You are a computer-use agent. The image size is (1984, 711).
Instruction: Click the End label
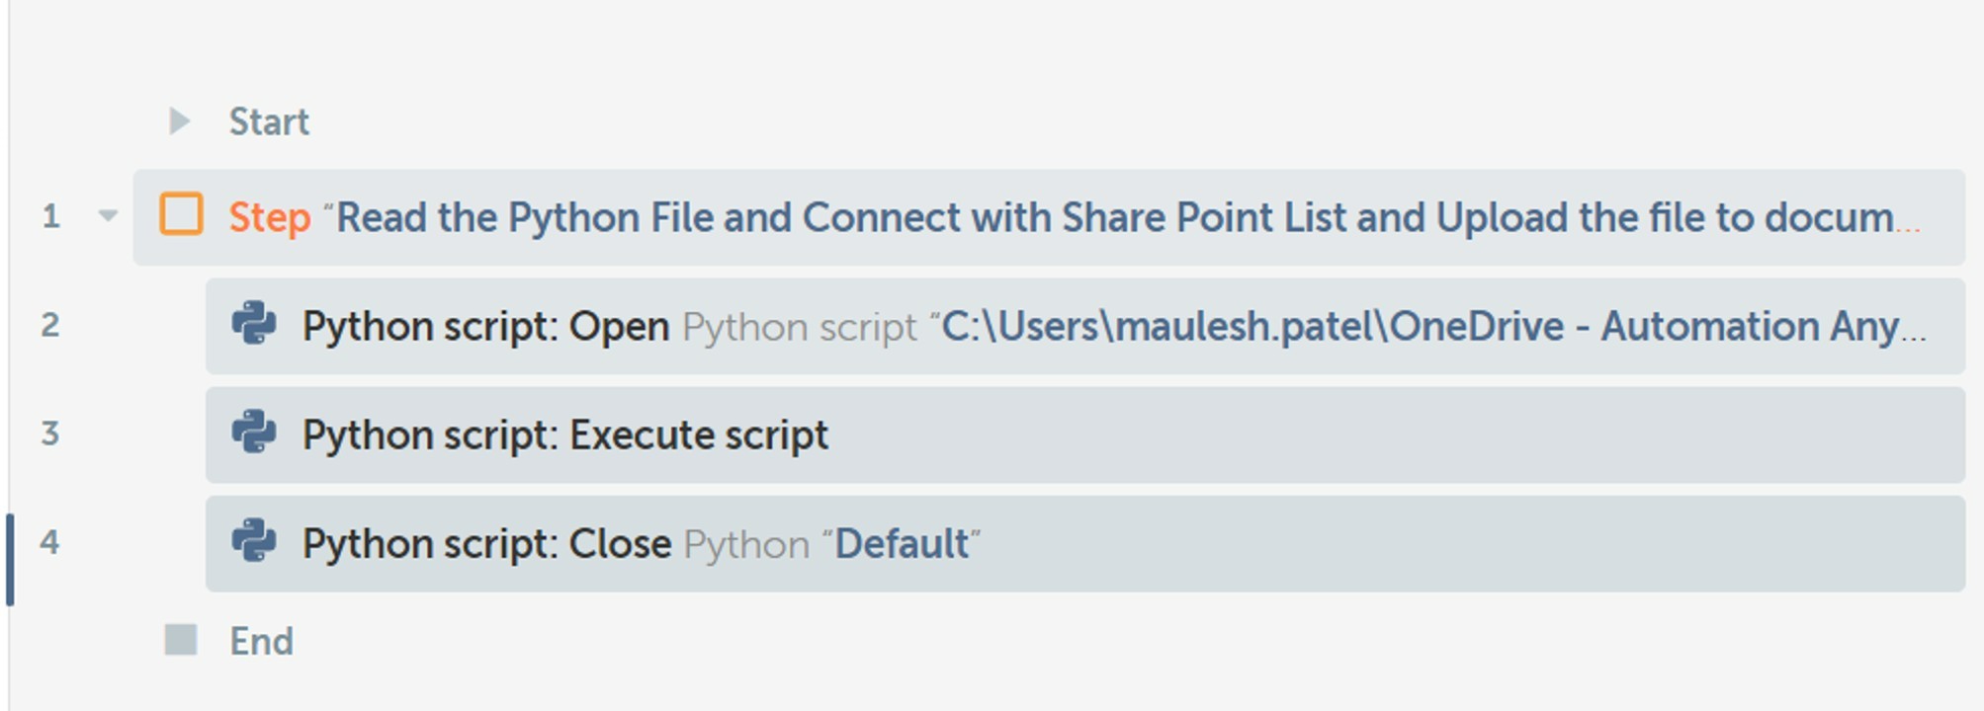point(262,642)
